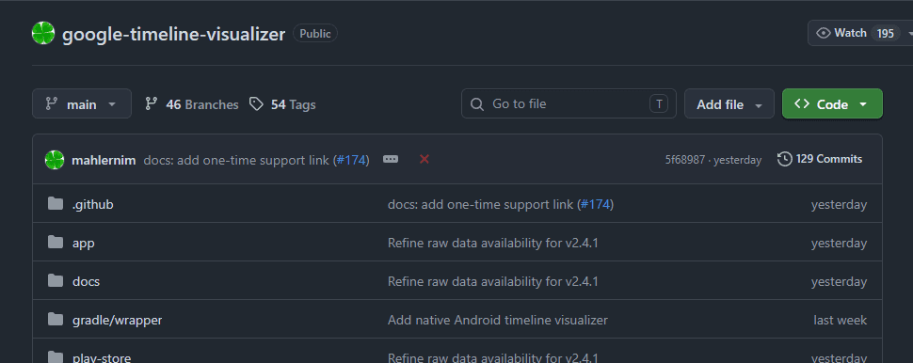Open the green Code dropdown button
Screen dimensions: 913x363
point(832,104)
